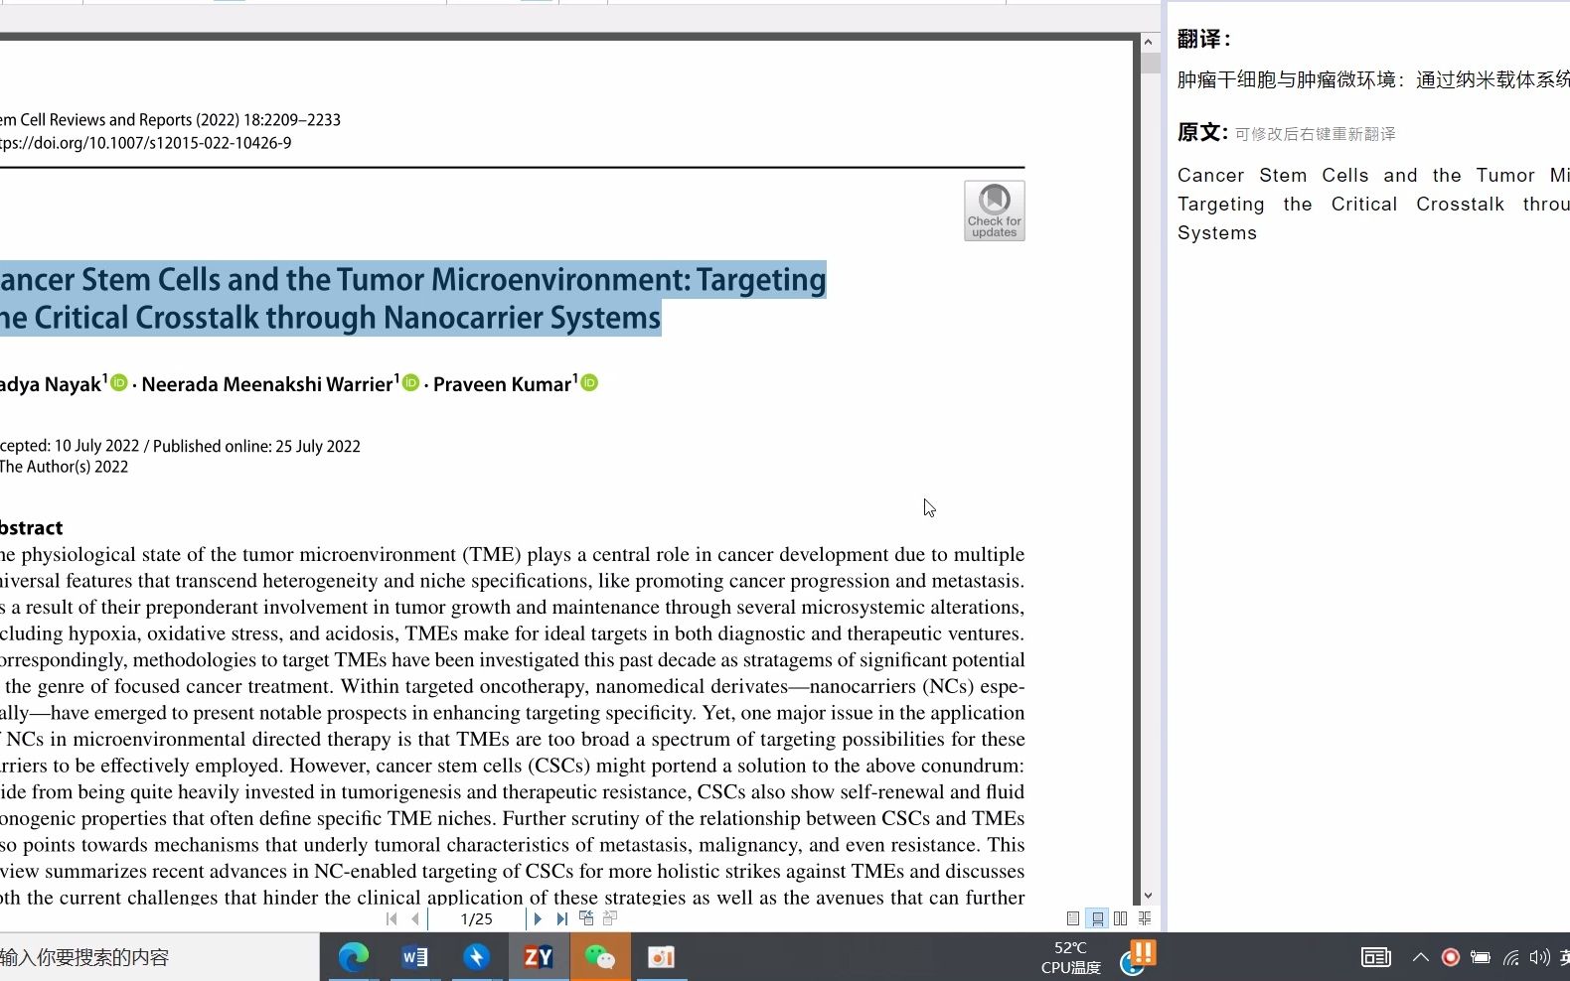
Task: Open the red screen recorder taskbar app
Action: pyautogui.click(x=662, y=957)
